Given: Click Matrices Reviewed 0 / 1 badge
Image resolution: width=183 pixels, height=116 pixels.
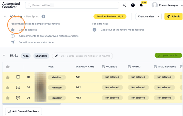Looking at the screenshot, I should point(110,17).
